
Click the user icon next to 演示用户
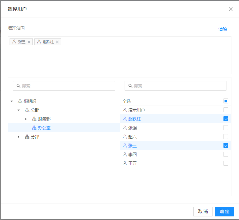(125, 110)
